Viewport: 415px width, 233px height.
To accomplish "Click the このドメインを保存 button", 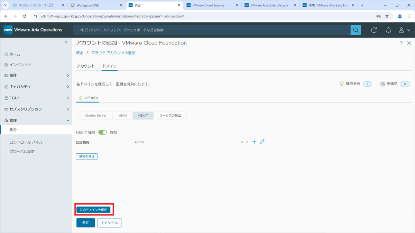I will click(93, 210).
